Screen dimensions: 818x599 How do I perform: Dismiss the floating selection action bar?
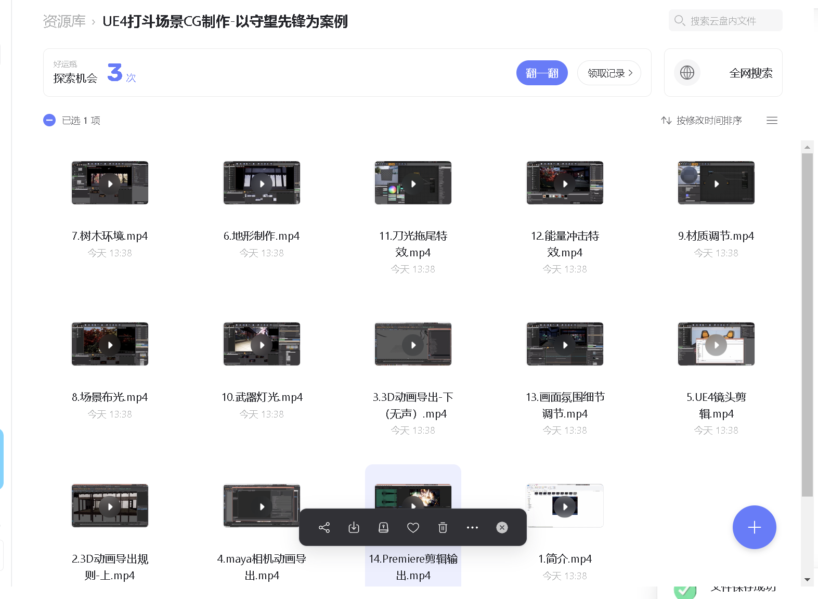[502, 528]
